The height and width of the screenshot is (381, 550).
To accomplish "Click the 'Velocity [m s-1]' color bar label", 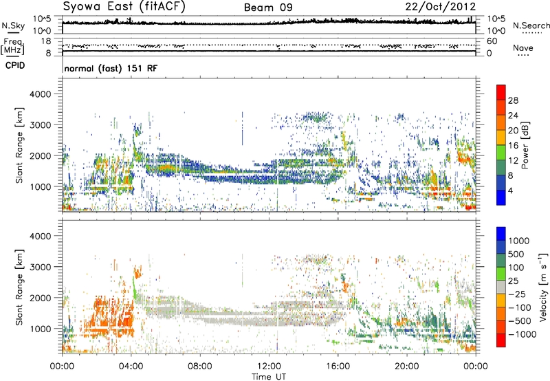I will pyautogui.click(x=543, y=287).
